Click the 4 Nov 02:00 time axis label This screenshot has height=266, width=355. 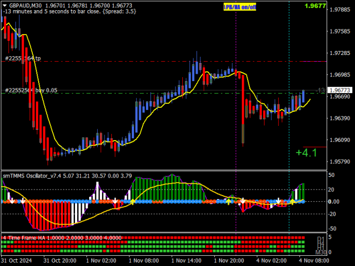coord(272,260)
